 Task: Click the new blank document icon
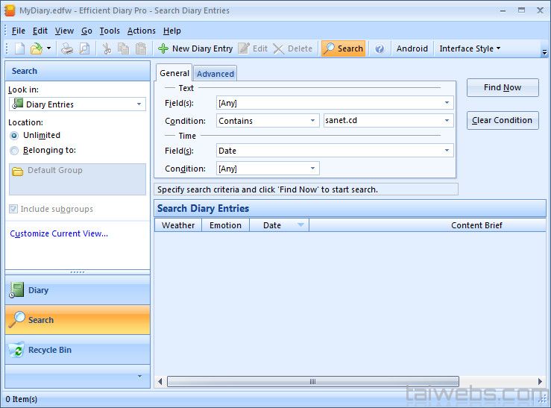tap(19, 48)
